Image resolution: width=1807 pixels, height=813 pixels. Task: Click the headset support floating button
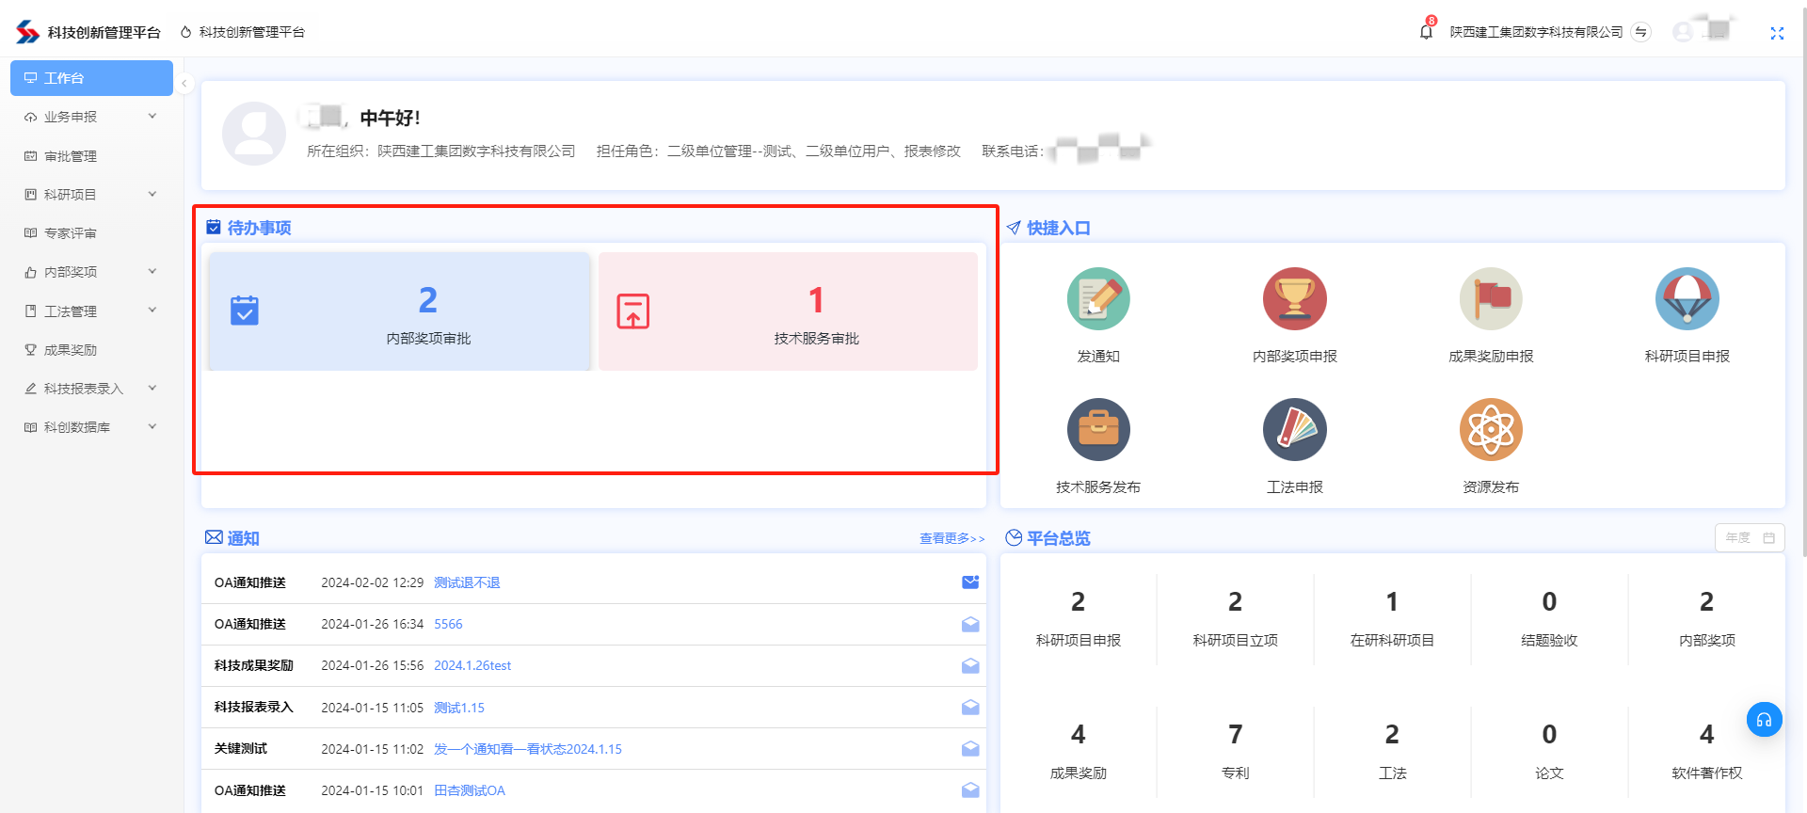pos(1764,720)
